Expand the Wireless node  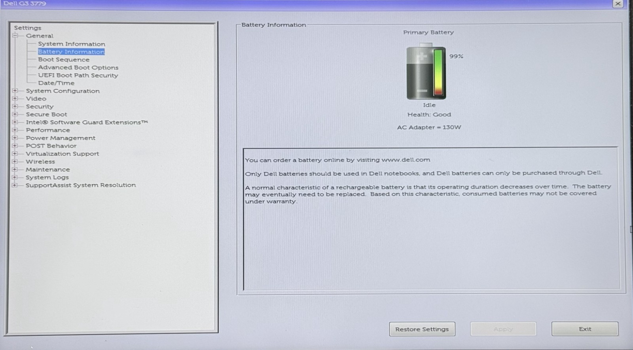pyautogui.click(x=15, y=162)
